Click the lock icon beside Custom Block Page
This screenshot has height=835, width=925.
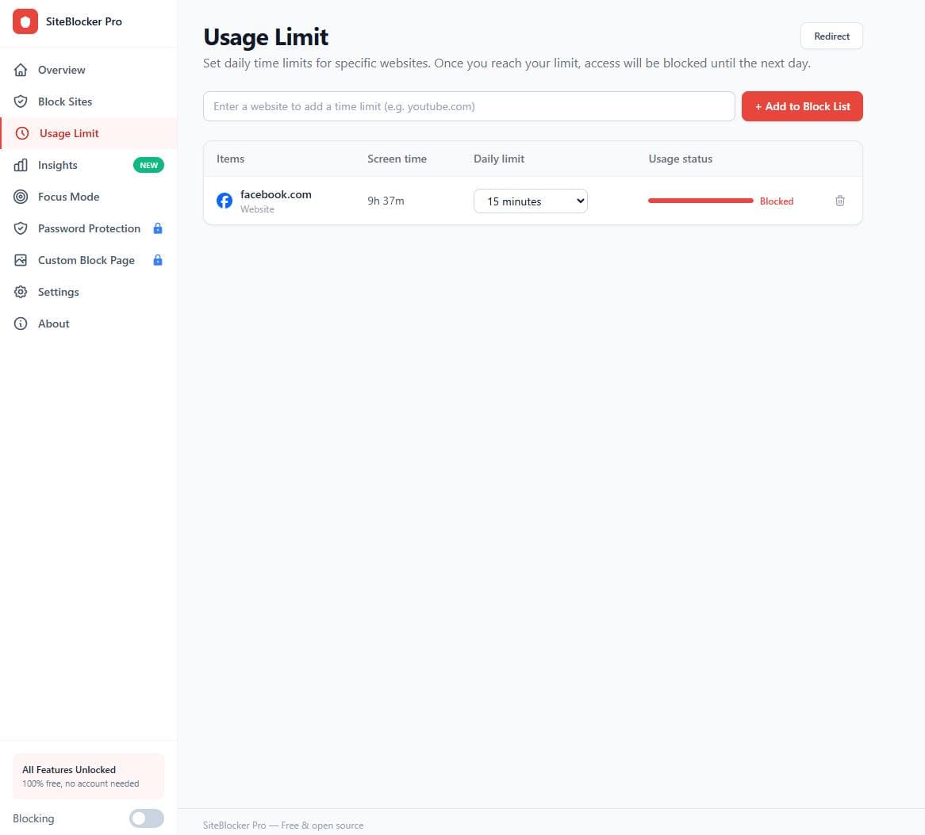coord(158,260)
